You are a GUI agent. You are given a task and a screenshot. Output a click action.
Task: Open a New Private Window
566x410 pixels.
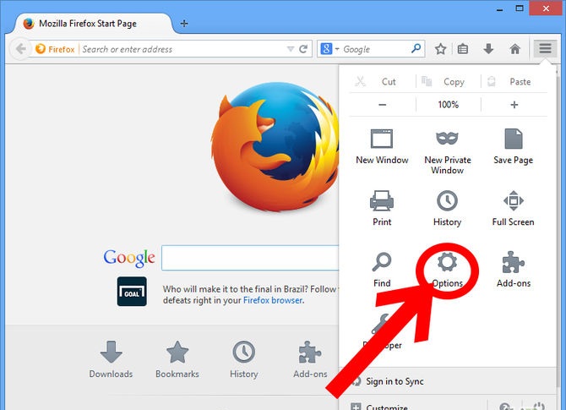point(448,152)
